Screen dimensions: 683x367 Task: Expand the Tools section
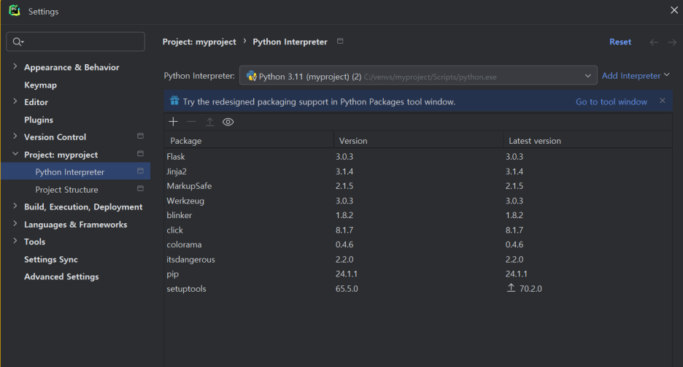click(15, 241)
